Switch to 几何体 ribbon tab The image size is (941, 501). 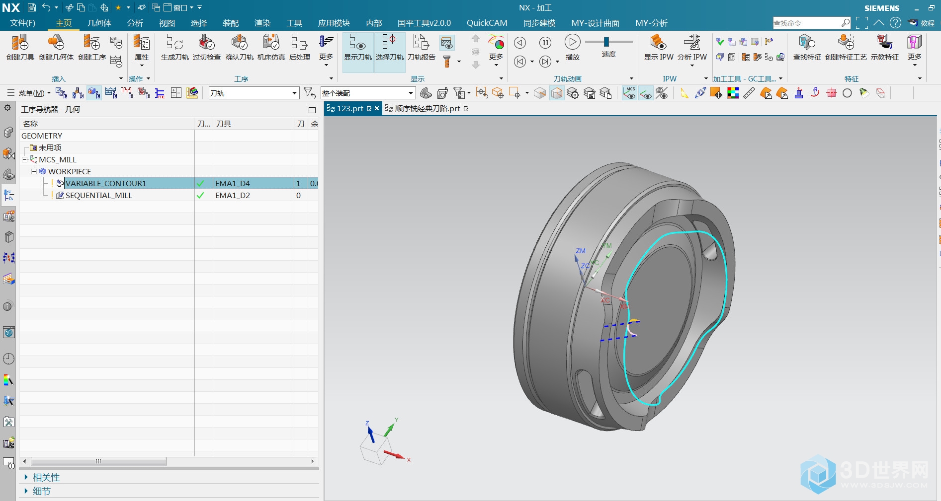pyautogui.click(x=99, y=23)
